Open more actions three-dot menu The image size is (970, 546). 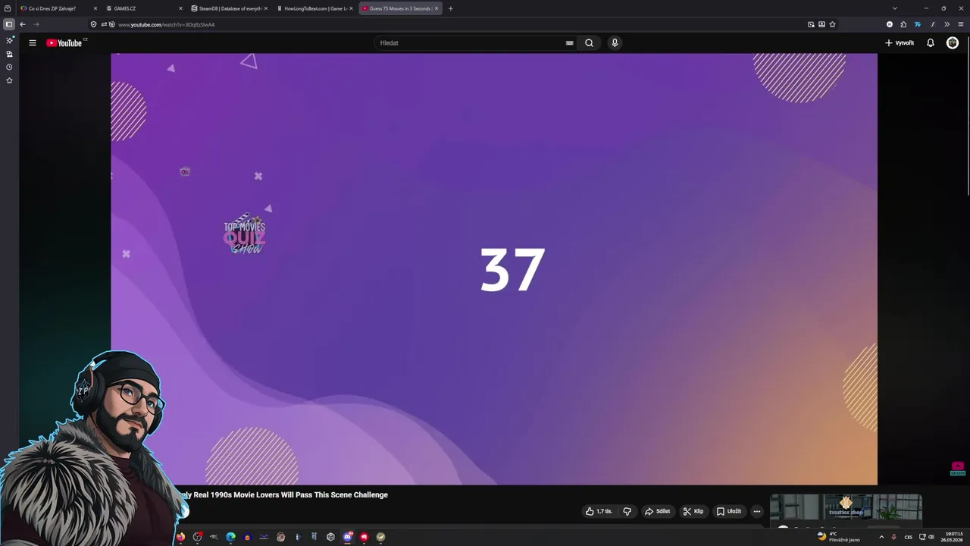756,511
